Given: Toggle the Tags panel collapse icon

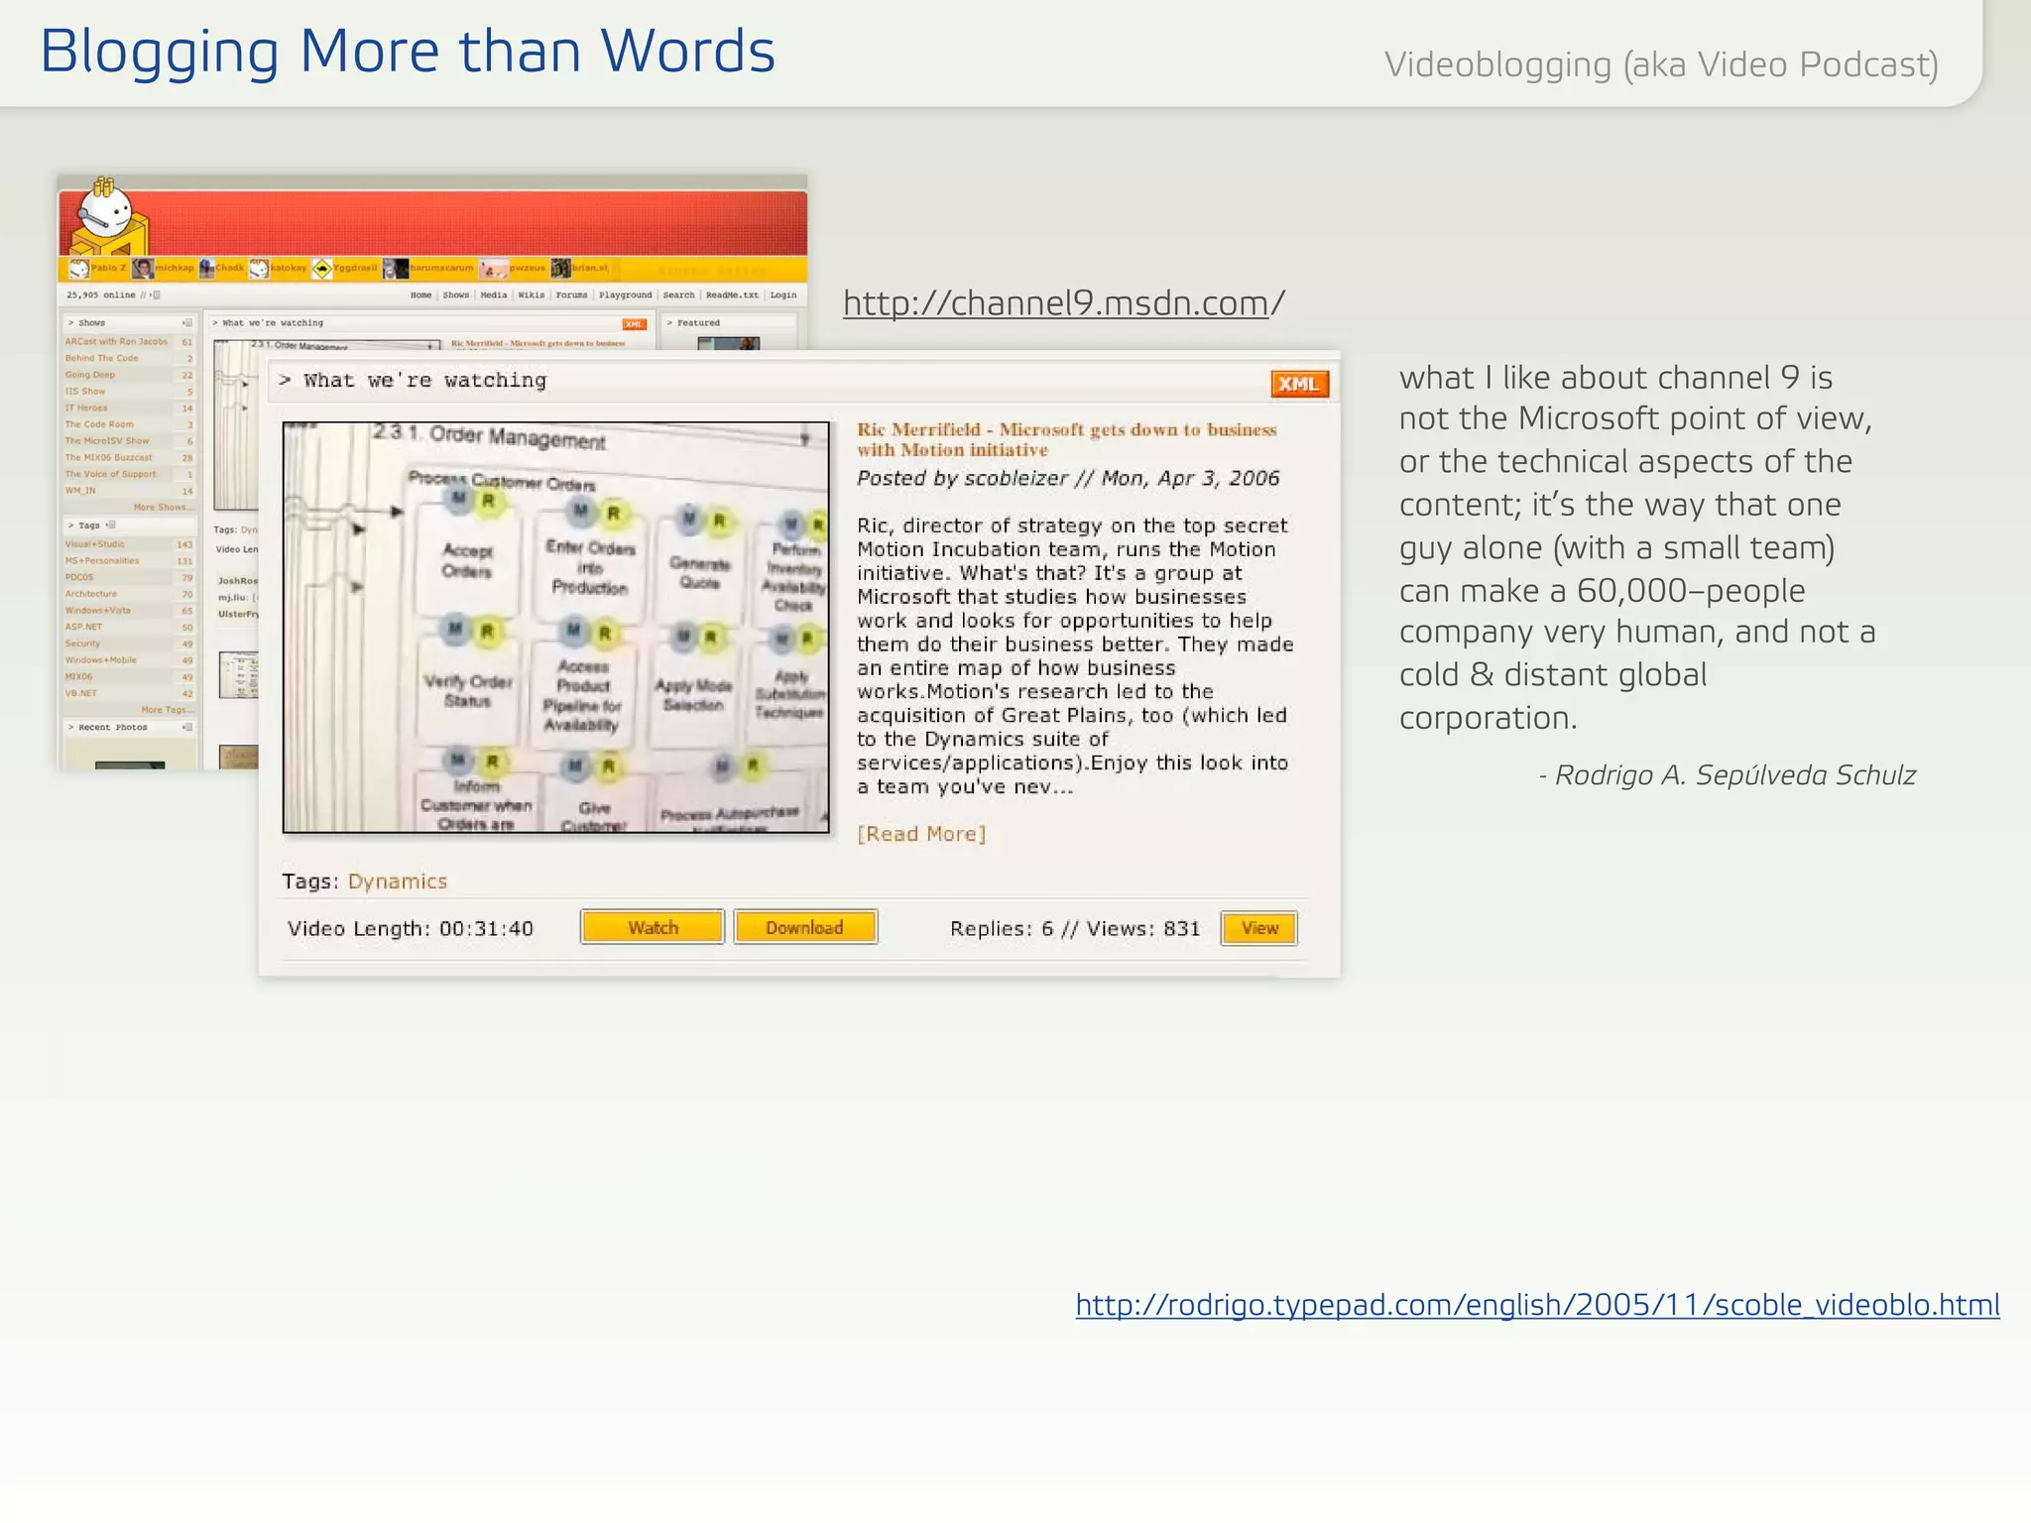Looking at the screenshot, I should [x=111, y=526].
